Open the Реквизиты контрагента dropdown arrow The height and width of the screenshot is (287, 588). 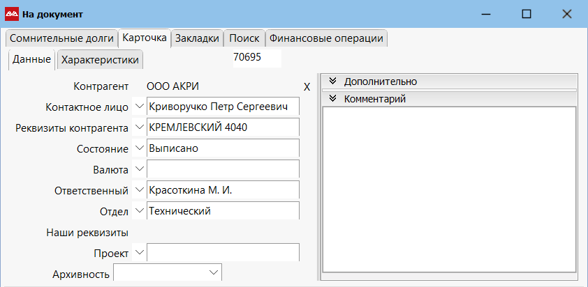click(138, 127)
